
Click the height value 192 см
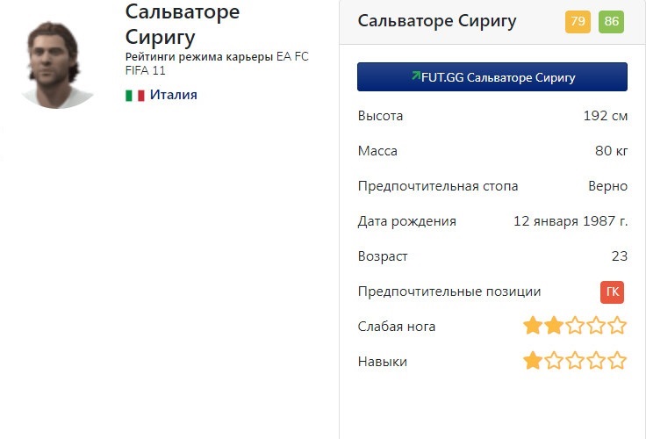coord(605,116)
